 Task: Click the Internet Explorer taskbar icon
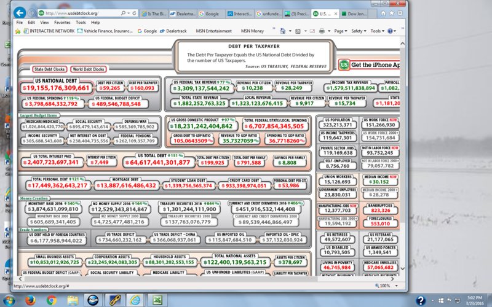[x=135, y=300]
